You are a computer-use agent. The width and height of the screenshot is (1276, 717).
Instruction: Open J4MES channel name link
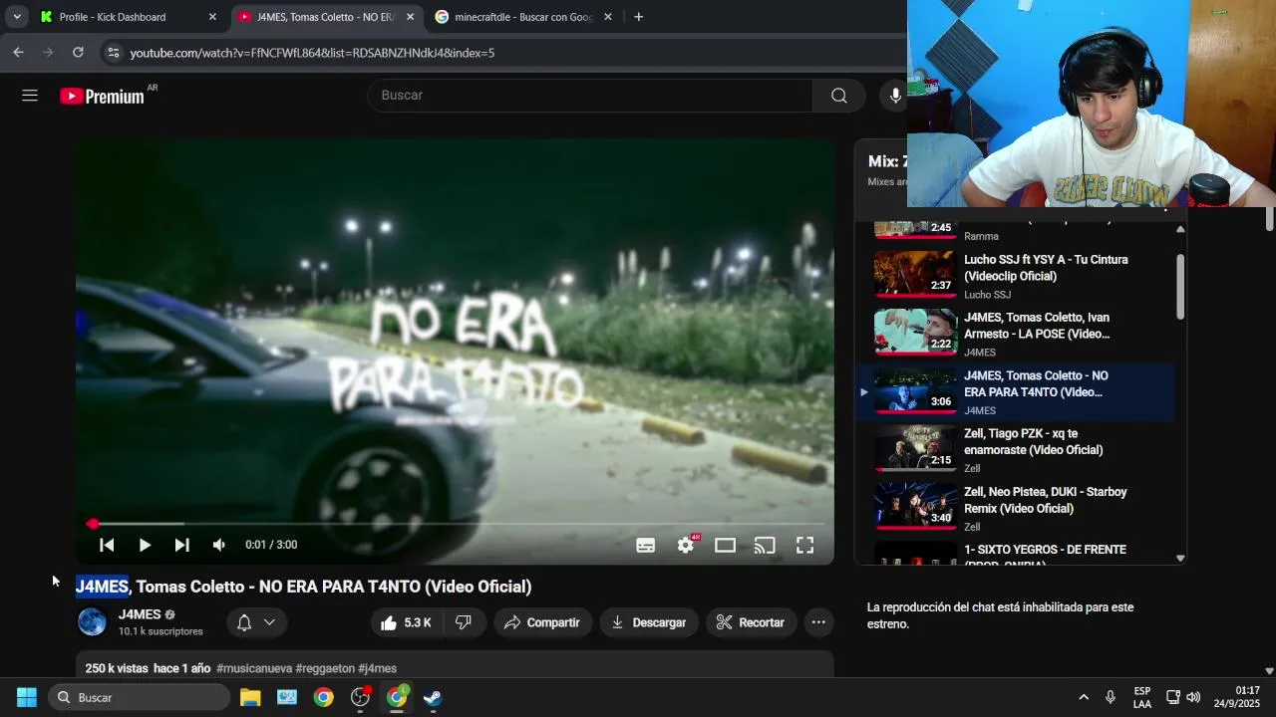140,614
